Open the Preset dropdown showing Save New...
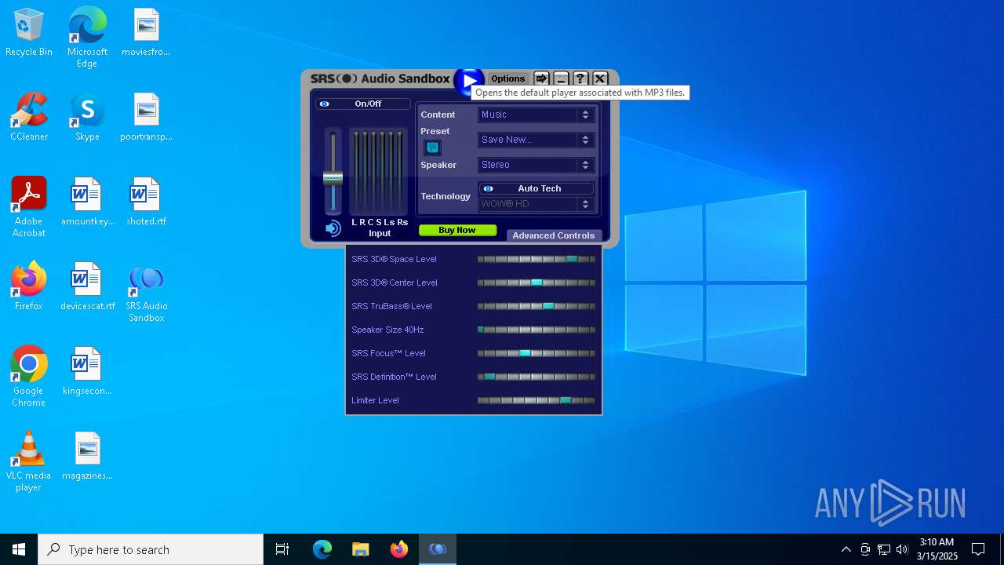The image size is (1004, 565). (x=536, y=140)
